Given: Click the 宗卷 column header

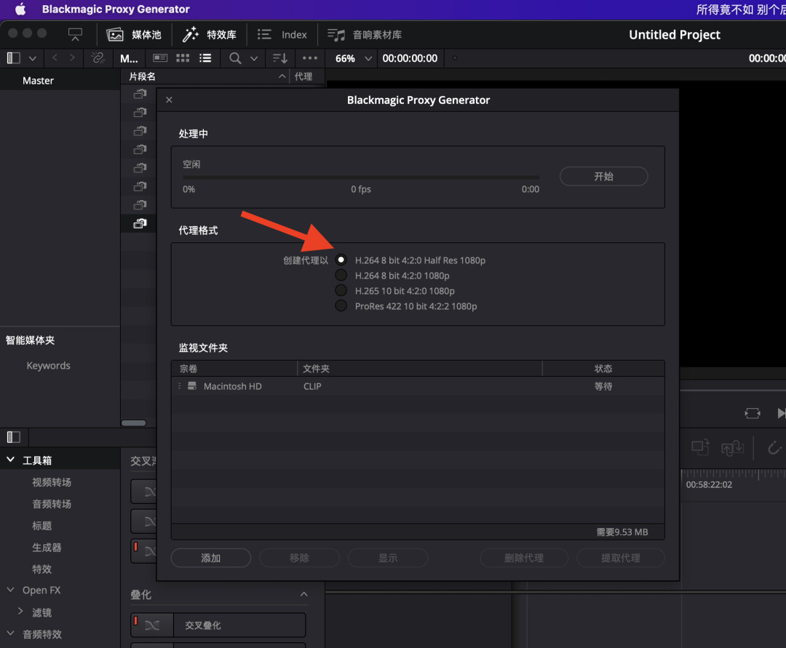Looking at the screenshot, I should click(x=188, y=369).
